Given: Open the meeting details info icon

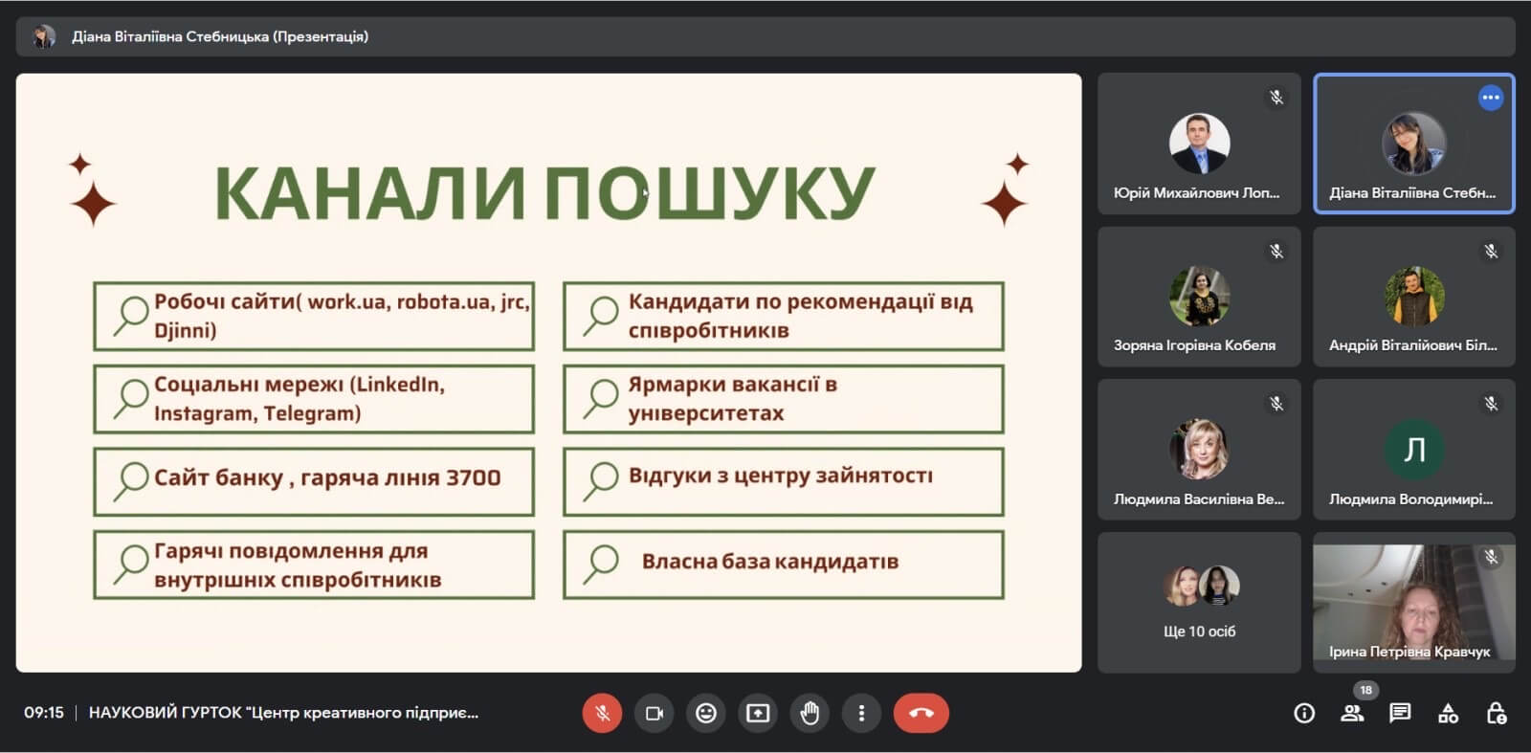Looking at the screenshot, I should point(1303,713).
